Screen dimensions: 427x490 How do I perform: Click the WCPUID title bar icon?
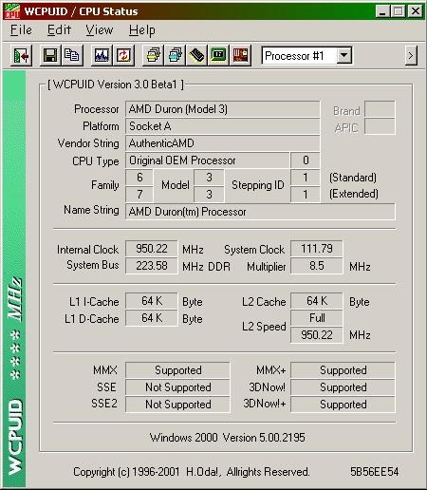tap(11, 11)
